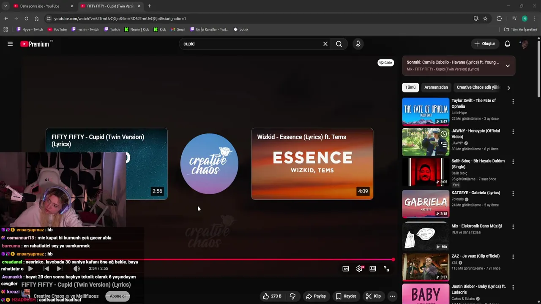Image resolution: width=541 pixels, height=304 pixels.
Task: Select the Tümü filter chip
Action: coord(410,87)
